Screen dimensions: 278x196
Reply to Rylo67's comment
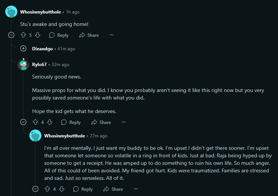[71, 122]
